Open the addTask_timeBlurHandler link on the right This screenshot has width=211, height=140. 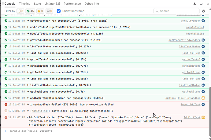point(183,98)
